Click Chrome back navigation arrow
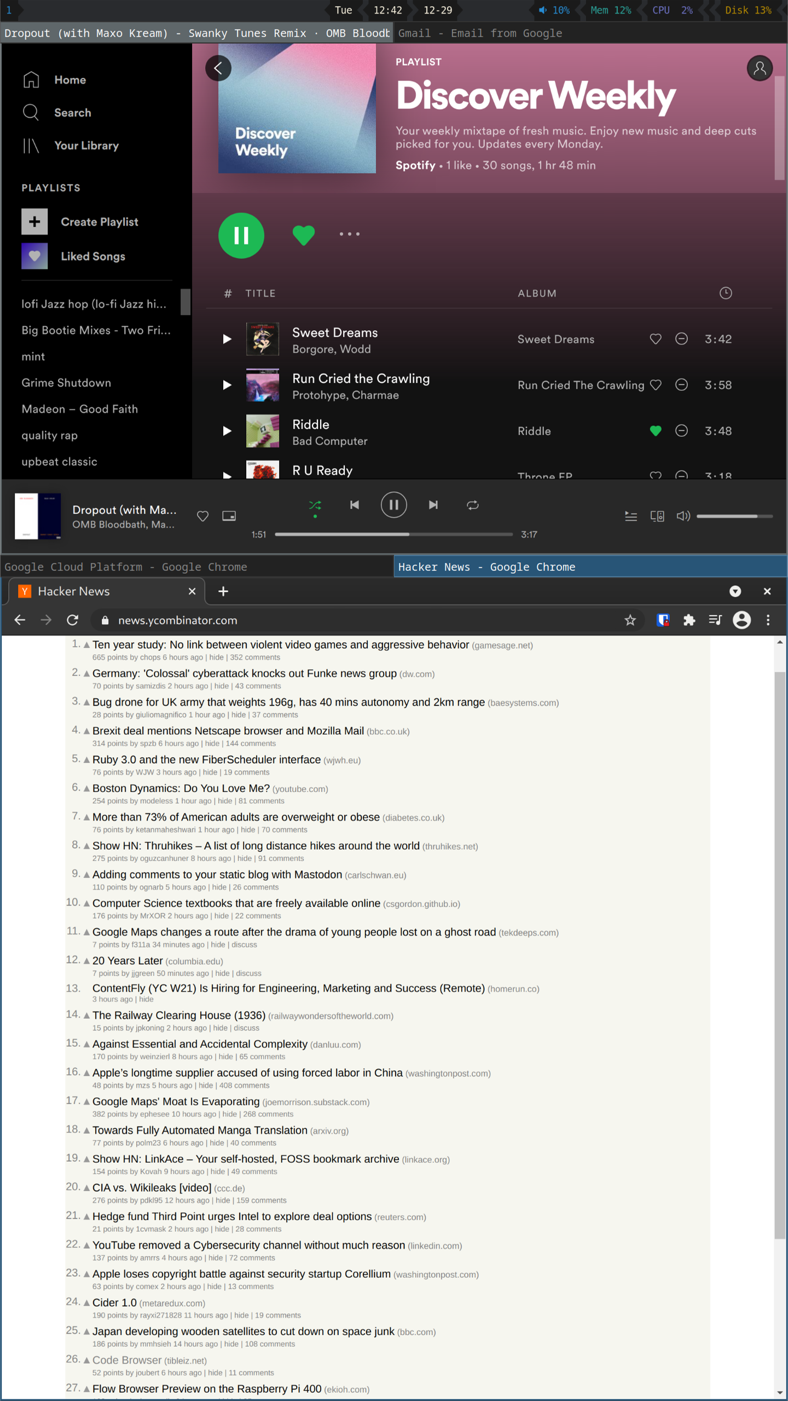The width and height of the screenshot is (788, 1401). pyautogui.click(x=20, y=620)
